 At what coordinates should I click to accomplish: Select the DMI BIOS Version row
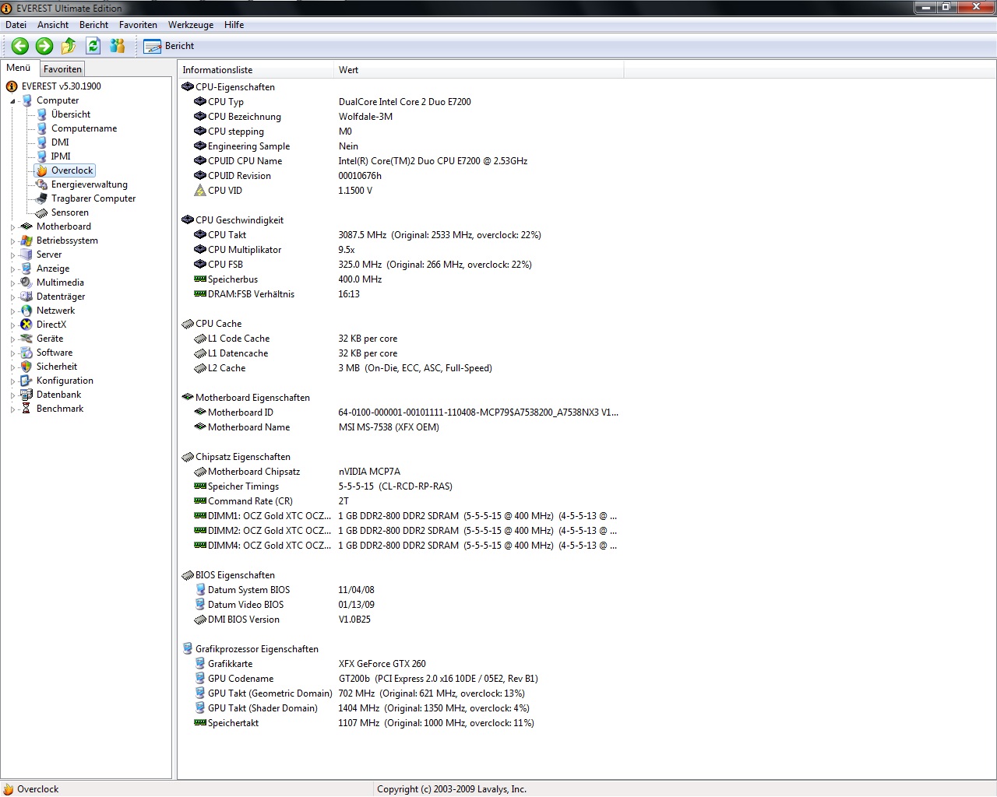400,620
